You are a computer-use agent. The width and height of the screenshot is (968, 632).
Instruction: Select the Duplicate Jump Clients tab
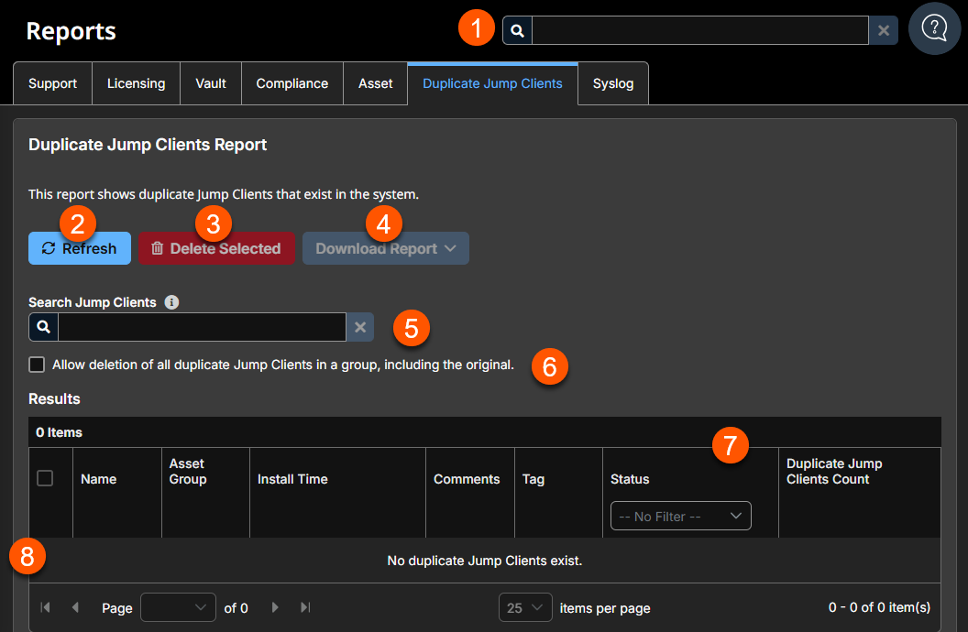coord(492,83)
